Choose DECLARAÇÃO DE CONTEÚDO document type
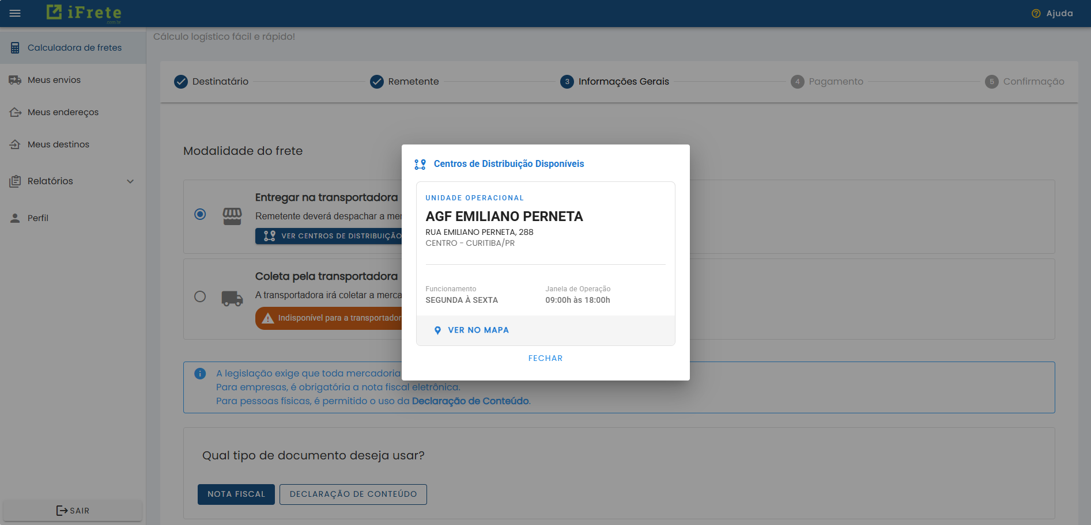The image size is (1091, 525). [x=353, y=494]
